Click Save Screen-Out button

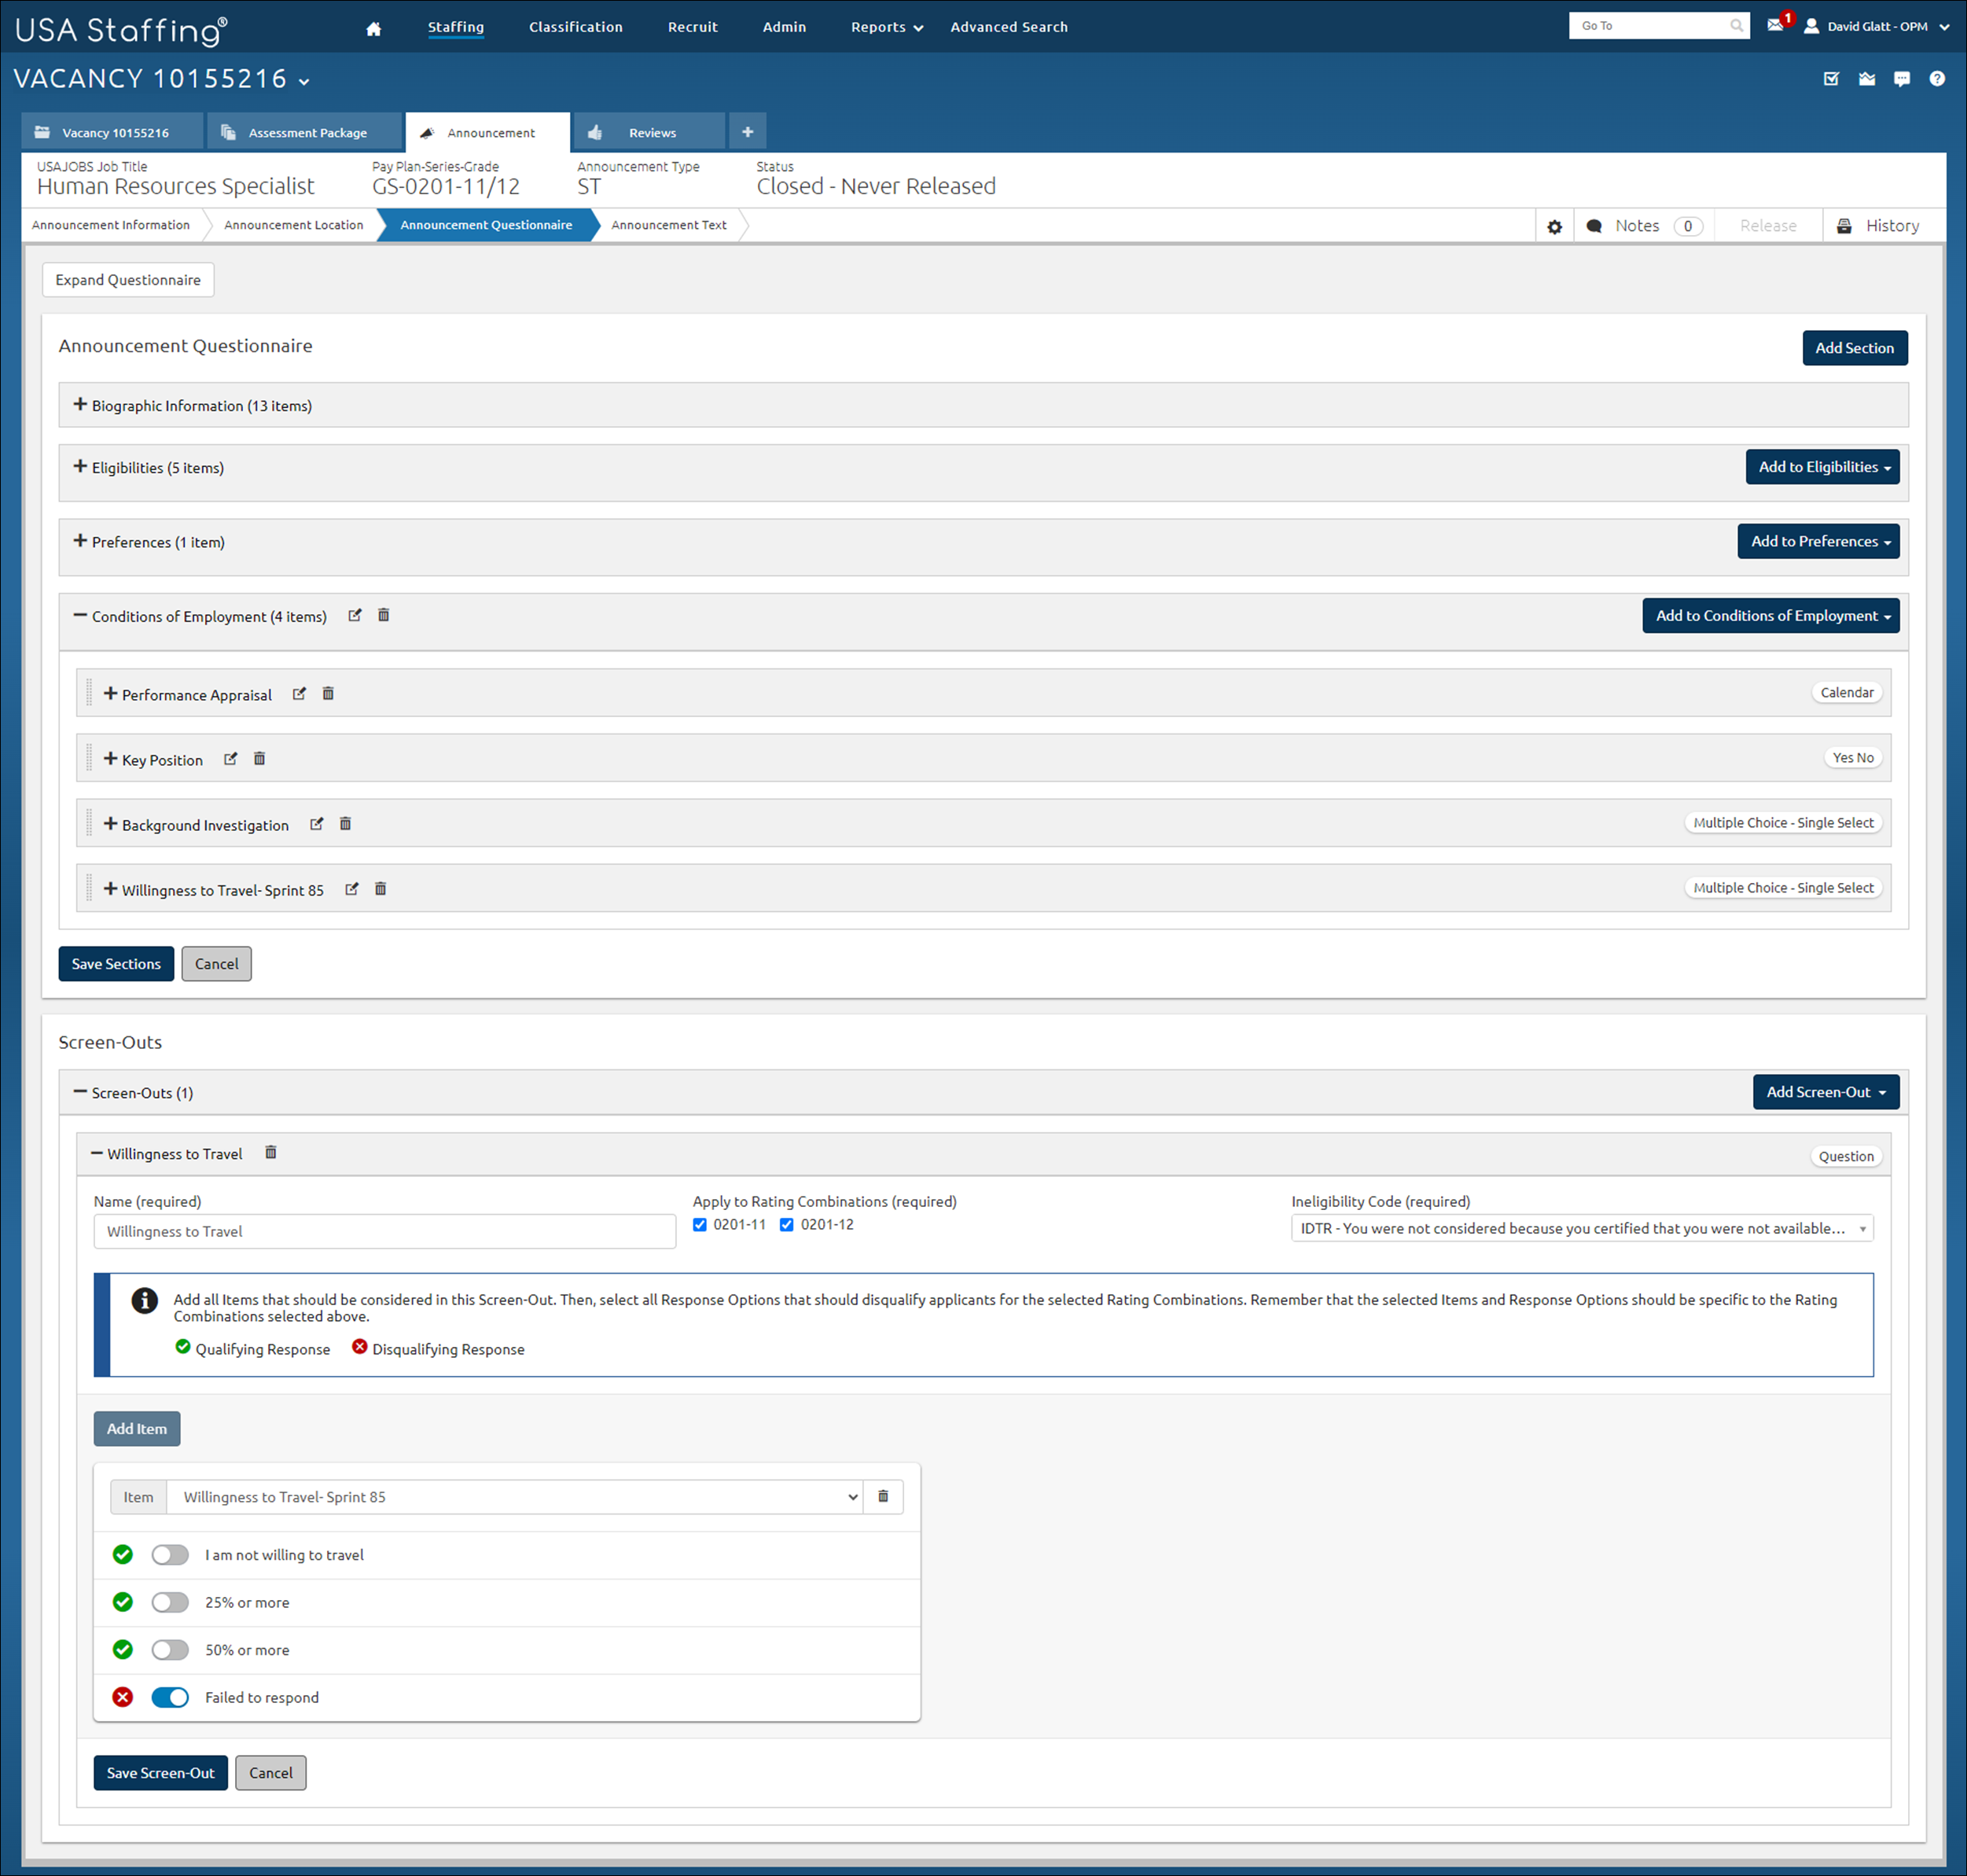coord(161,1773)
